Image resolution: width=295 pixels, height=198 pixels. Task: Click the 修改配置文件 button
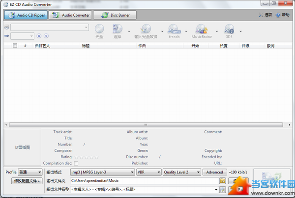coord(27,181)
